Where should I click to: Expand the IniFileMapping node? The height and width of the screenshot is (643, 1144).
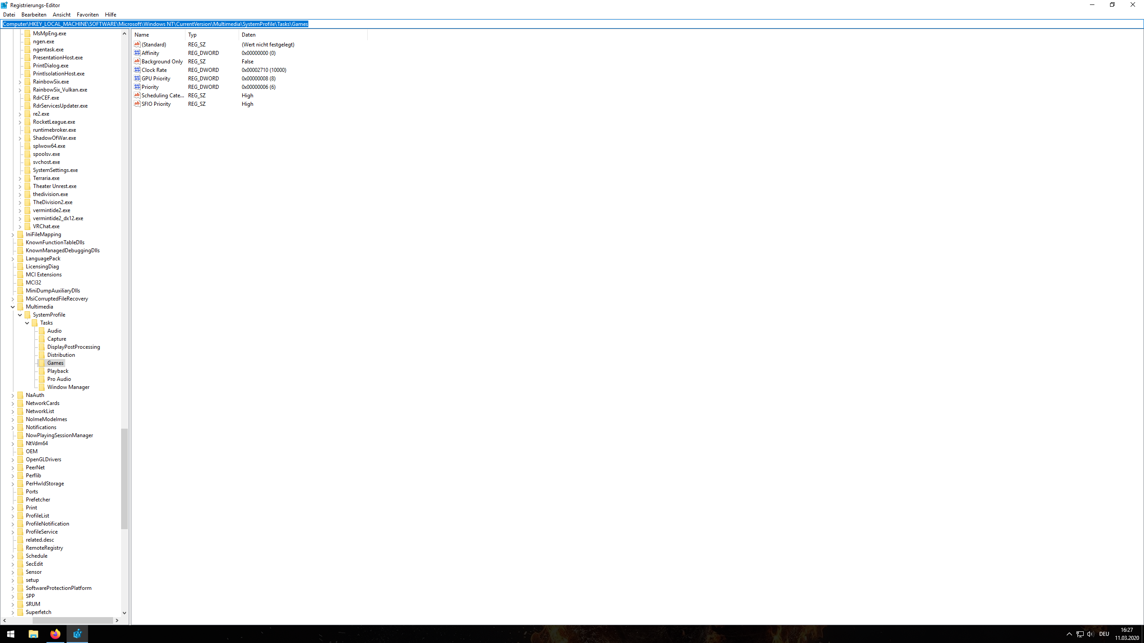tap(13, 234)
